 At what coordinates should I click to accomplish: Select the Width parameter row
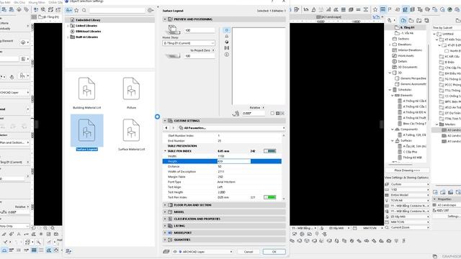coord(222,156)
